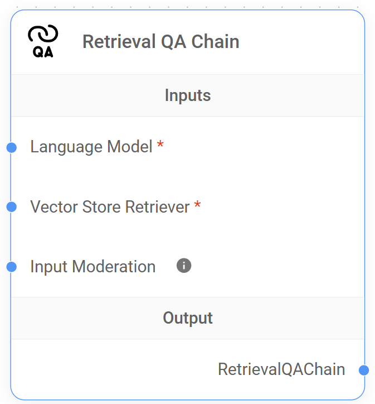The width and height of the screenshot is (375, 404).
Task: Click the red asterisk beside Vector Store Retriever
Action: [x=197, y=206]
